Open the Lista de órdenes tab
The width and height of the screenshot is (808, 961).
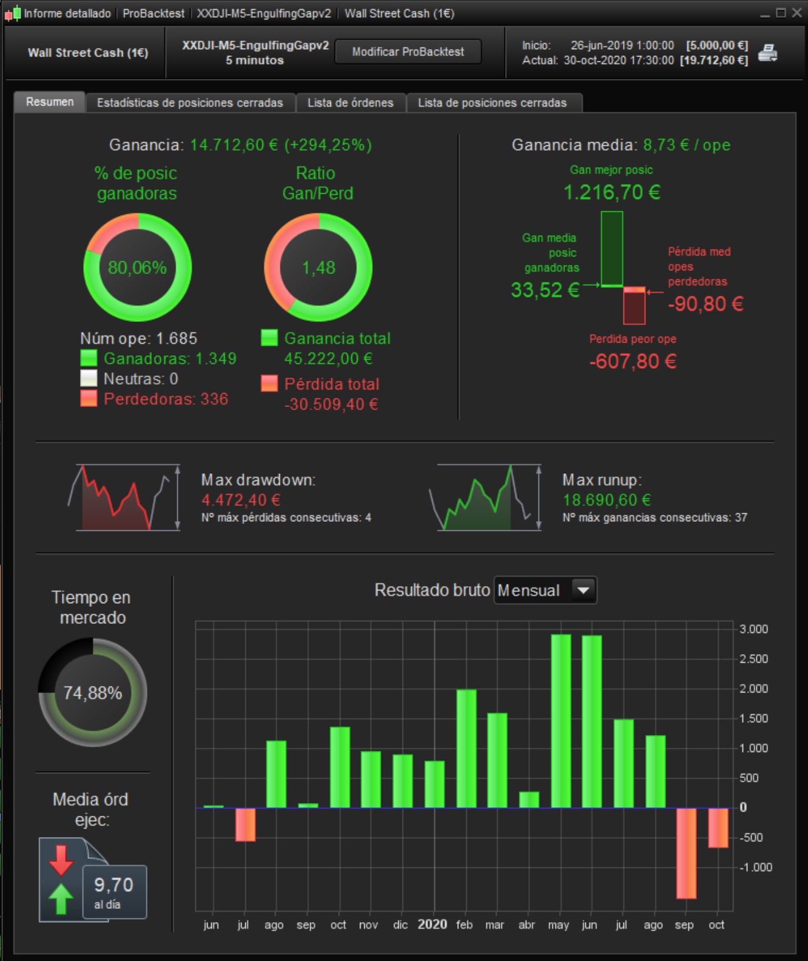[x=350, y=103]
